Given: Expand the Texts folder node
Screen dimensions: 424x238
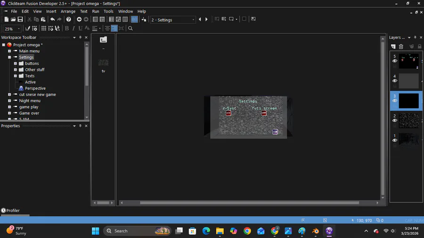Looking at the screenshot, I should coord(16,76).
